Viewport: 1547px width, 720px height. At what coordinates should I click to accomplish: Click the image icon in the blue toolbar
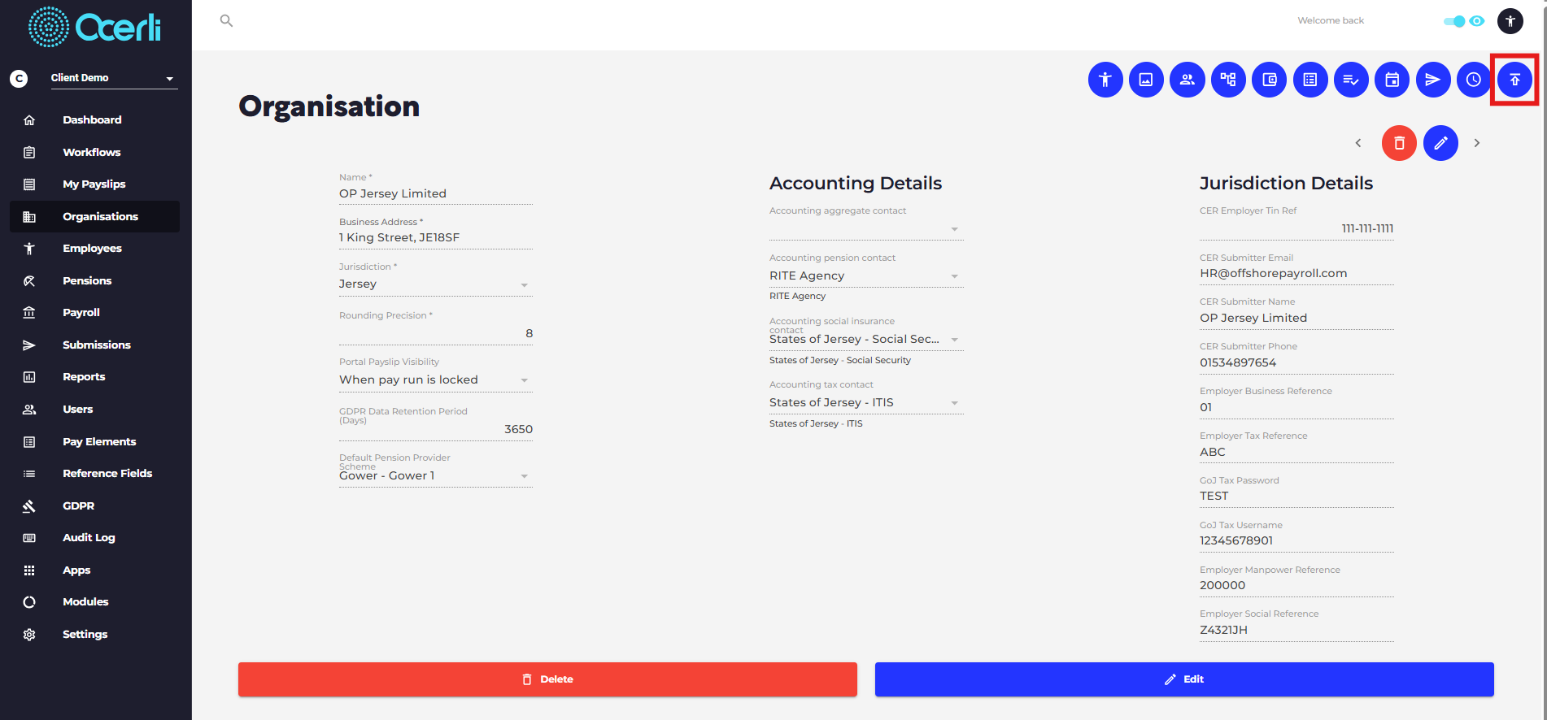pos(1146,80)
